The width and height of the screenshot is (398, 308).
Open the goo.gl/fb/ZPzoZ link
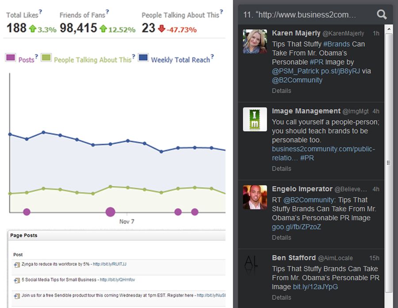pos(296,227)
